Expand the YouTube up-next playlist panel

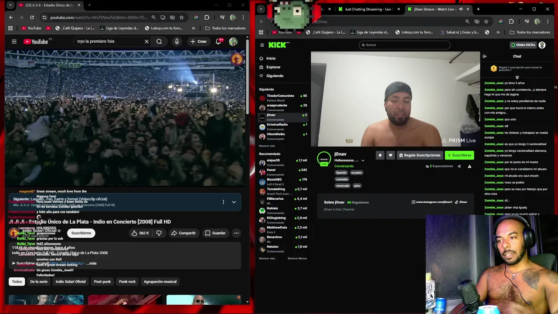tap(234, 202)
